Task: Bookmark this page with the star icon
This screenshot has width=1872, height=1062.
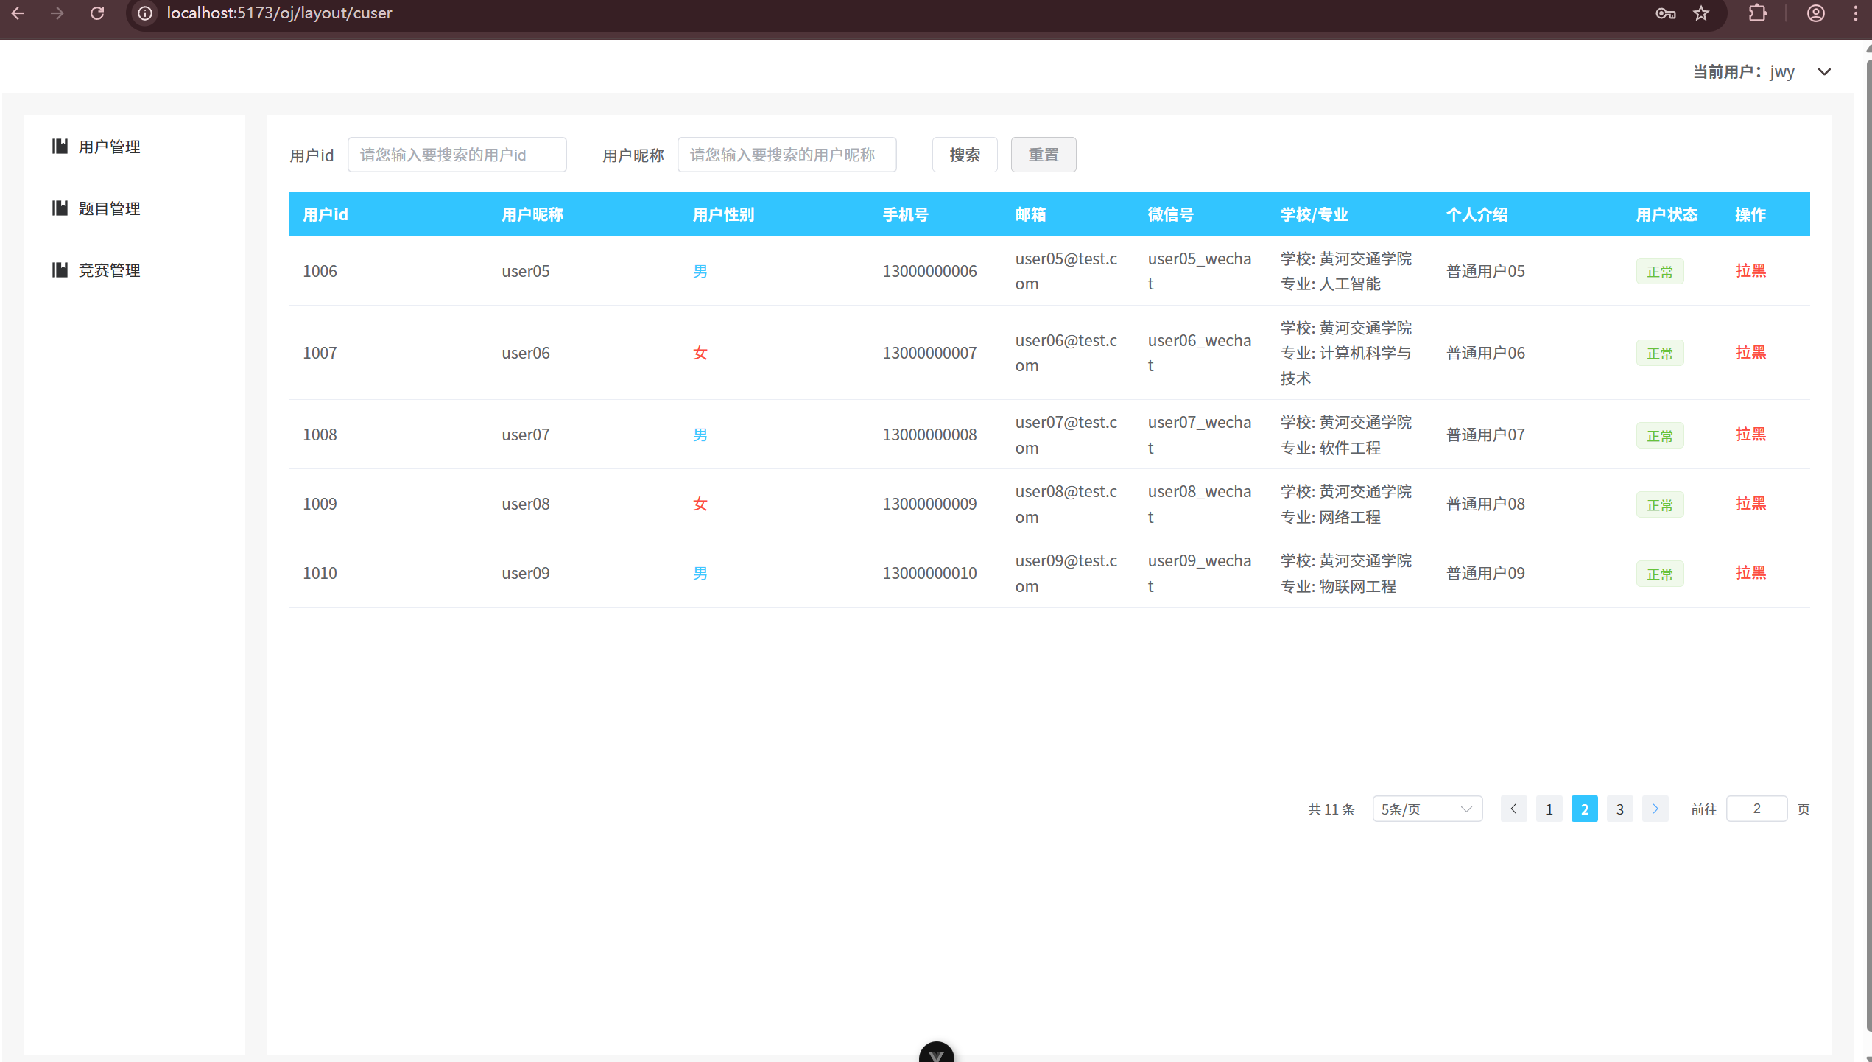Action: pyautogui.click(x=1701, y=13)
